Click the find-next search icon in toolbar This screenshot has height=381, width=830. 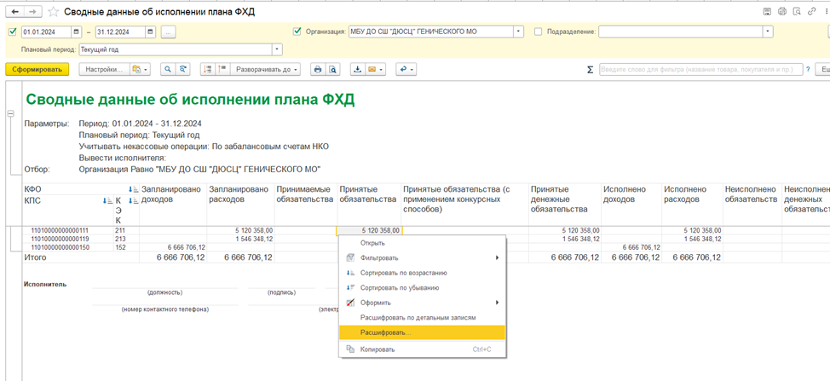coord(182,69)
